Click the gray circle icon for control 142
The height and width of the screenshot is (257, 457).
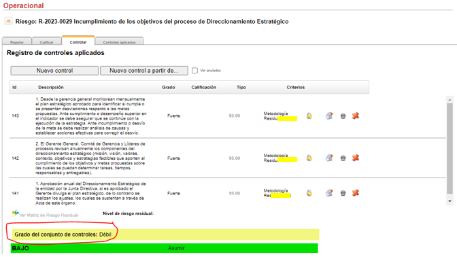[x=343, y=158]
